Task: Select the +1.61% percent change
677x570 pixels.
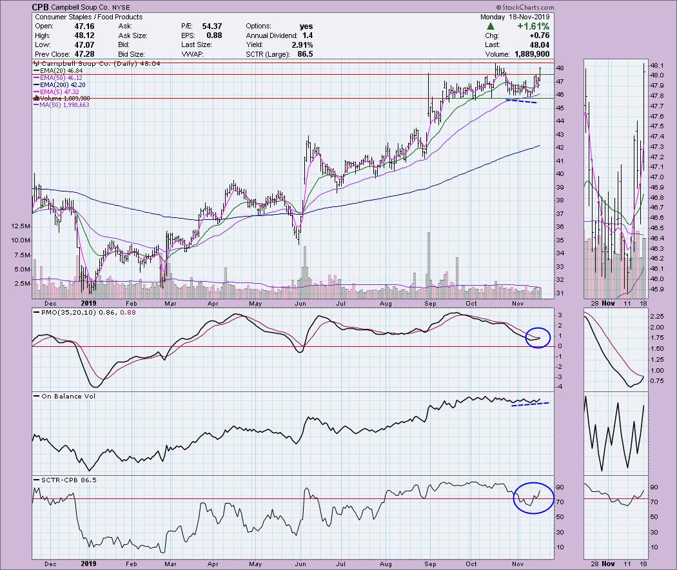Action: click(533, 26)
